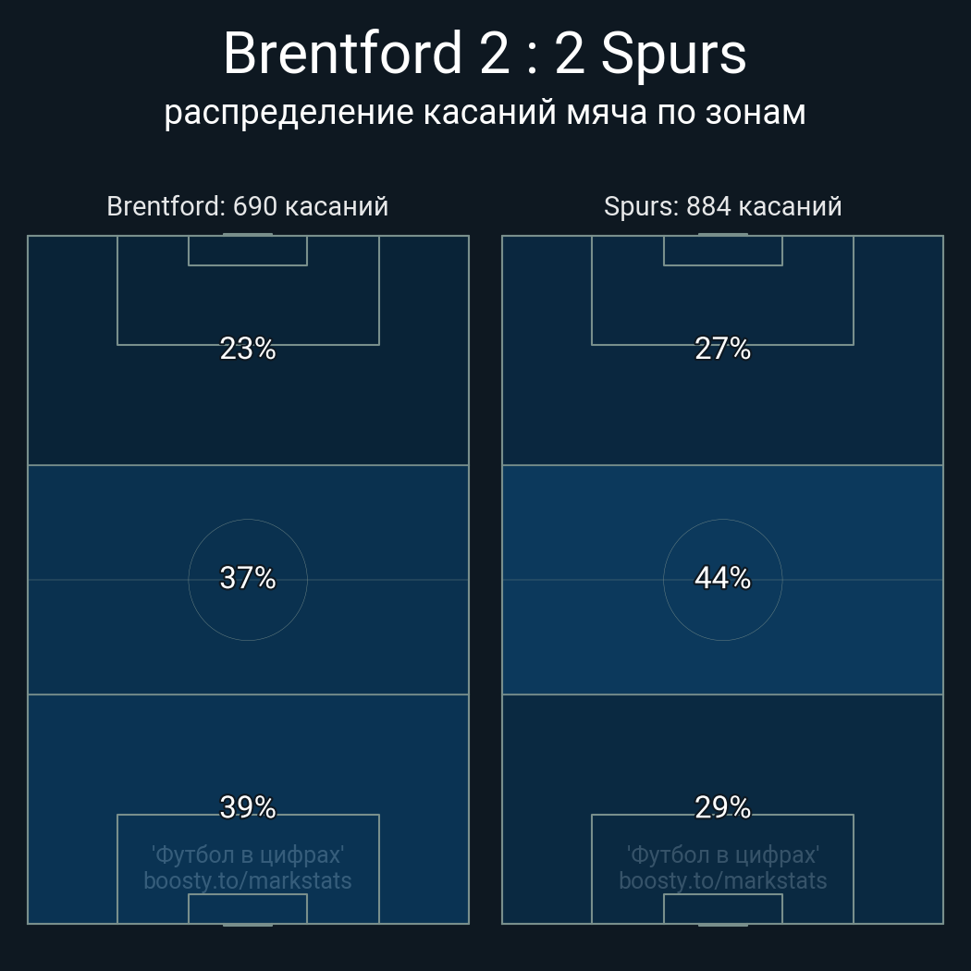This screenshot has height=971, width=971.
Task: Click the 27% label on Spurs' pitch
Action: [x=722, y=349]
